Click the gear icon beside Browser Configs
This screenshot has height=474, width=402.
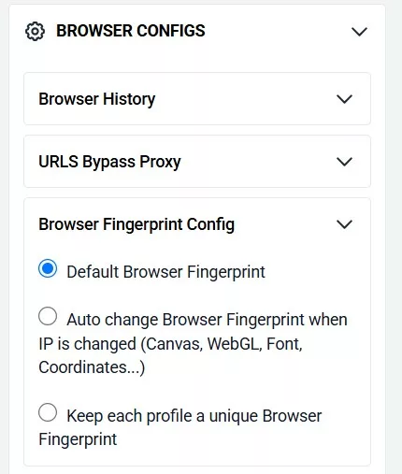[x=35, y=31]
